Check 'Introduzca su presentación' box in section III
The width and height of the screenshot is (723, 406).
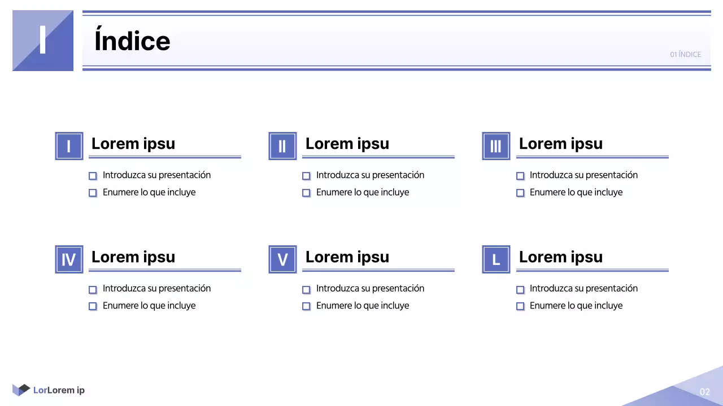click(520, 176)
